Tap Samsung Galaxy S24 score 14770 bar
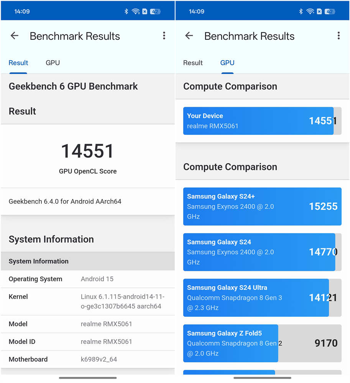The width and height of the screenshot is (350, 383). click(262, 252)
